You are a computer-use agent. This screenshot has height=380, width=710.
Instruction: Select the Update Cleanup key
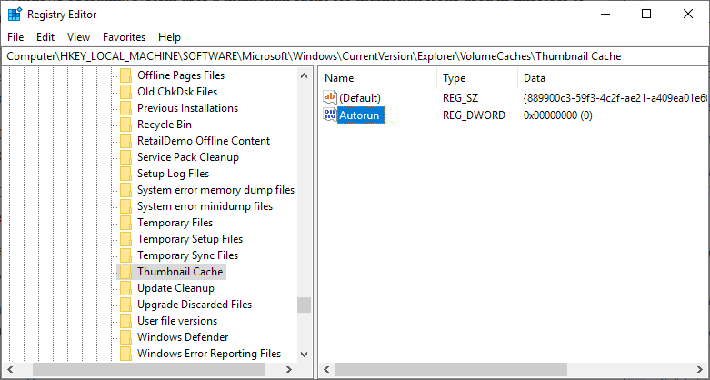175,288
